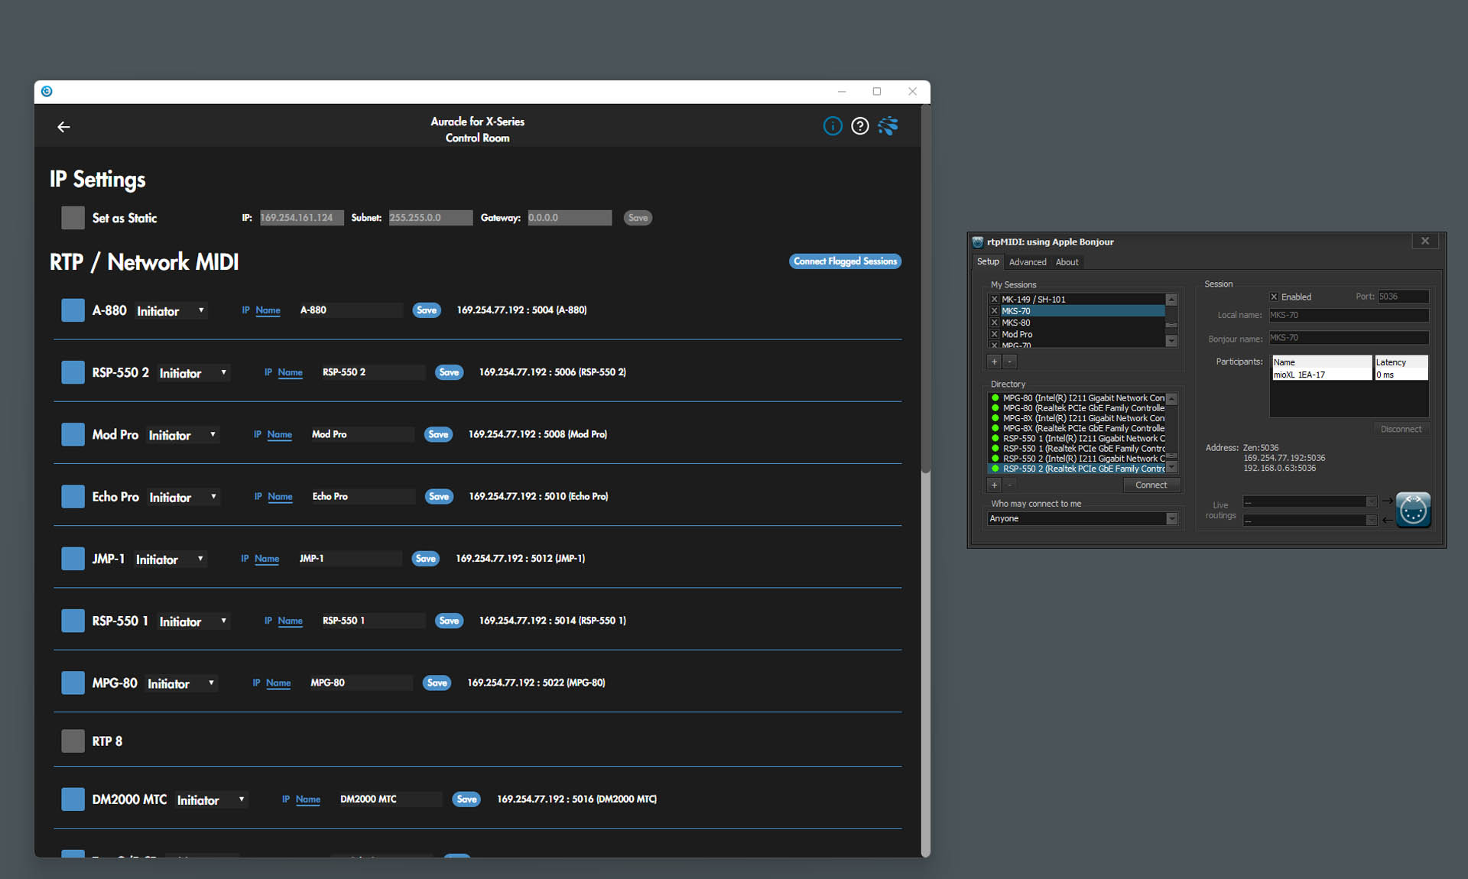Image resolution: width=1468 pixels, height=879 pixels.
Task: Select Name mode for the JMP-1 row
Action: coord(266,559)
